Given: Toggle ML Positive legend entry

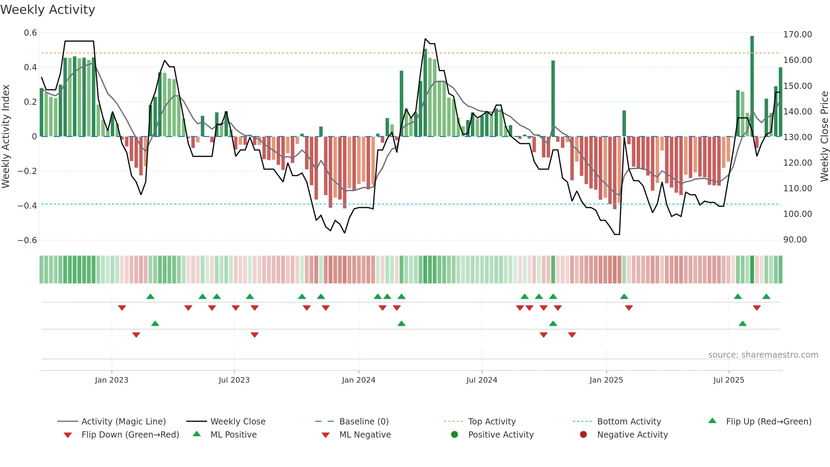Looking at the screenshot, I should 225,434.
